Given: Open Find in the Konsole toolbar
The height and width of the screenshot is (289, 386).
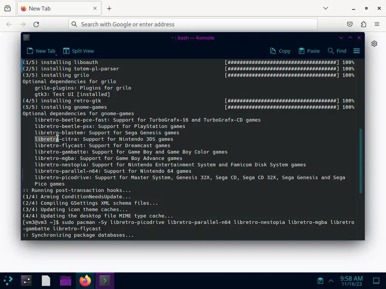Looking at the screenshot, I should tap(337, 51).
